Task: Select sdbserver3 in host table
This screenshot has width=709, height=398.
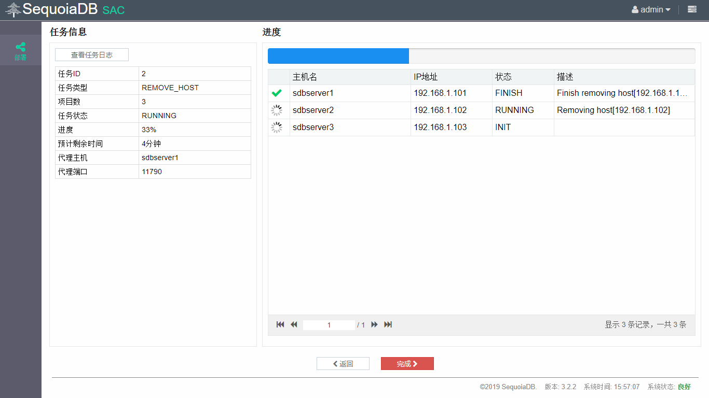Action: pyautogui.click(x=313, y=127)
